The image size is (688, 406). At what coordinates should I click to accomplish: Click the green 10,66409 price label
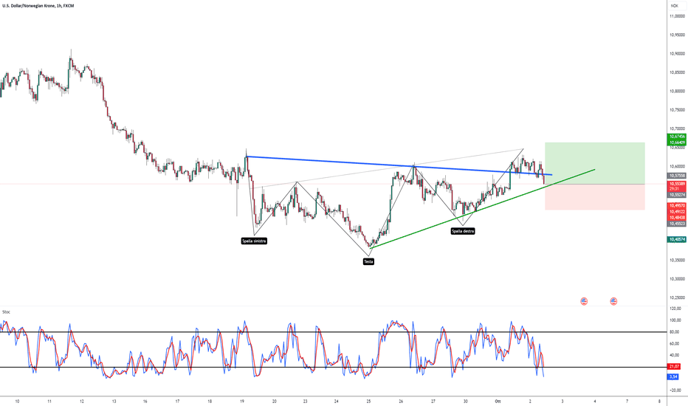(x=677, y=142)
